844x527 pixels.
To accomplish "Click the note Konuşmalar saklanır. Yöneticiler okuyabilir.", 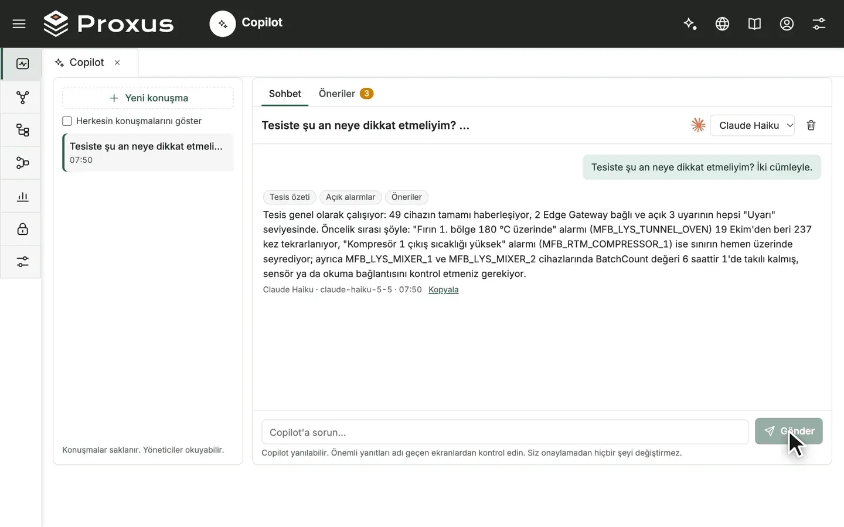I will click(143, 450).
